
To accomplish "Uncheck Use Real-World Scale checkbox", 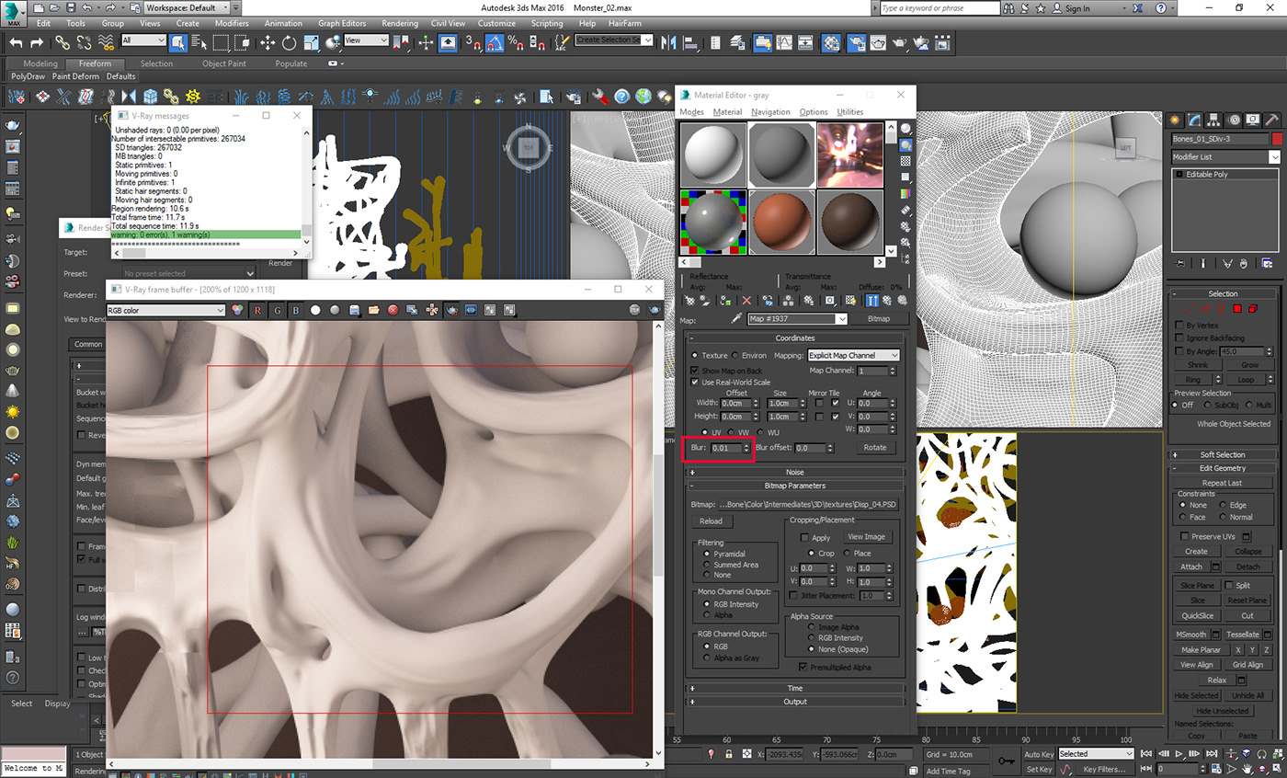I will [x=695, y=382].
